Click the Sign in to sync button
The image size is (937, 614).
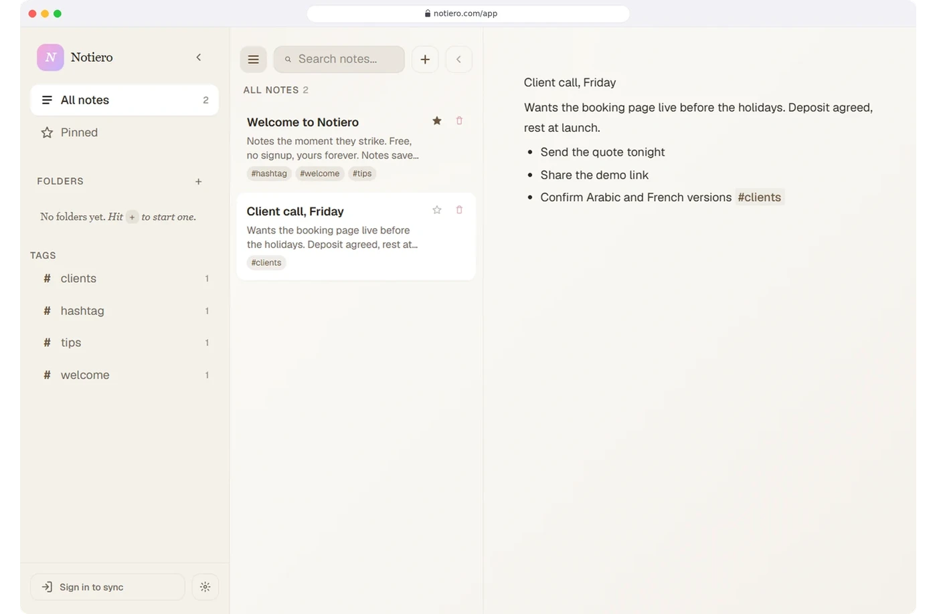coord(107,587)
